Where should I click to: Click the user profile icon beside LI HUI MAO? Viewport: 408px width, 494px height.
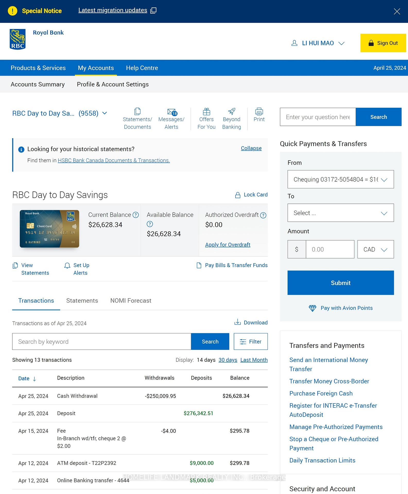[294, 43]
